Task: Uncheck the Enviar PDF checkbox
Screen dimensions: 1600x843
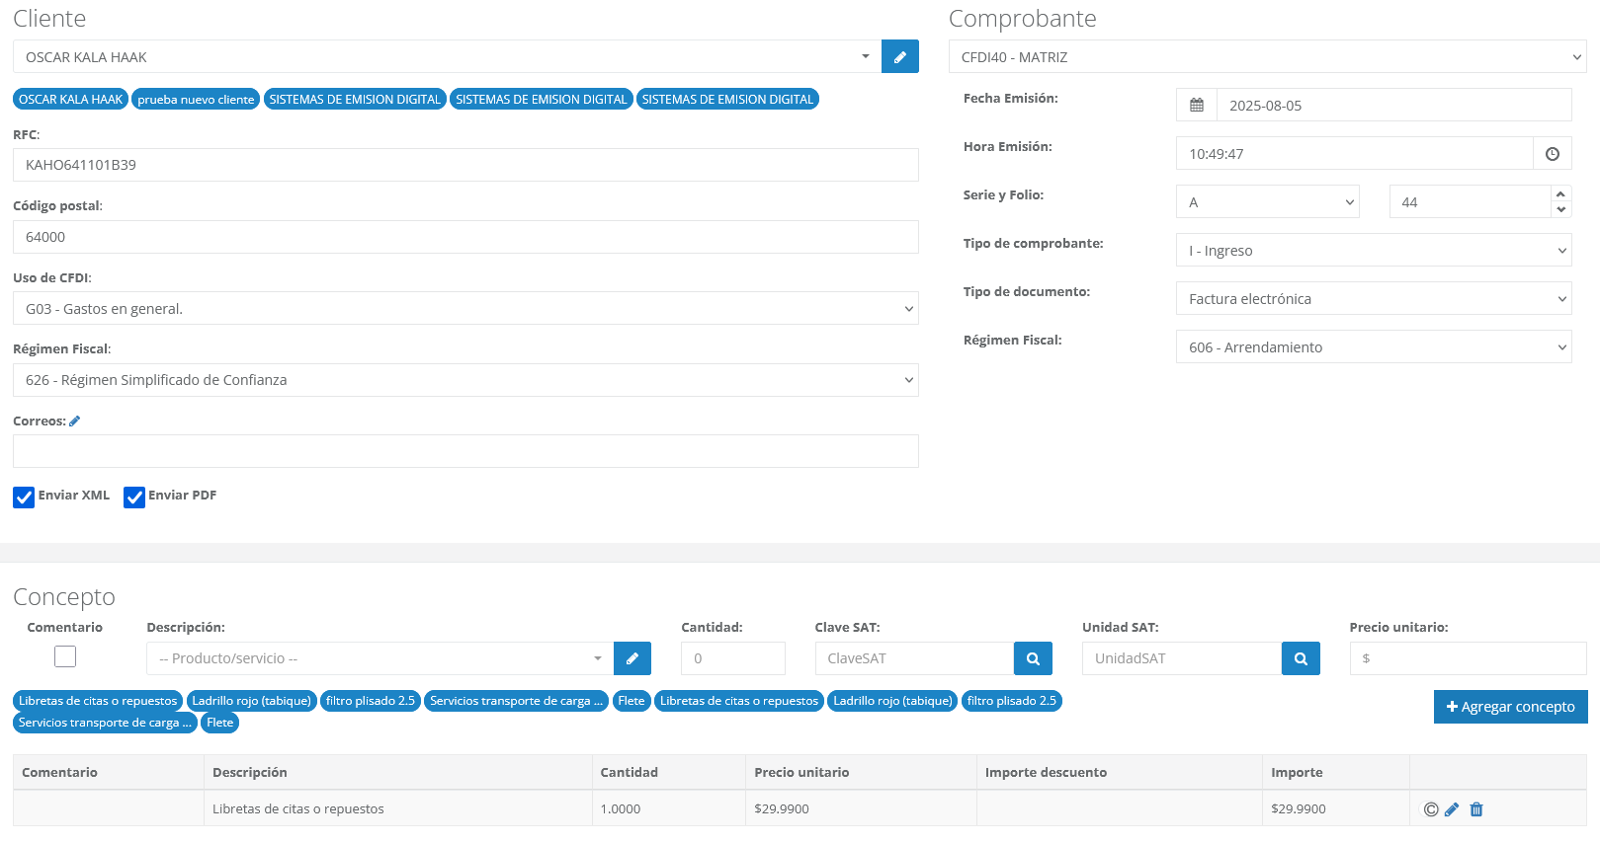Action: (x=134, y=498)
